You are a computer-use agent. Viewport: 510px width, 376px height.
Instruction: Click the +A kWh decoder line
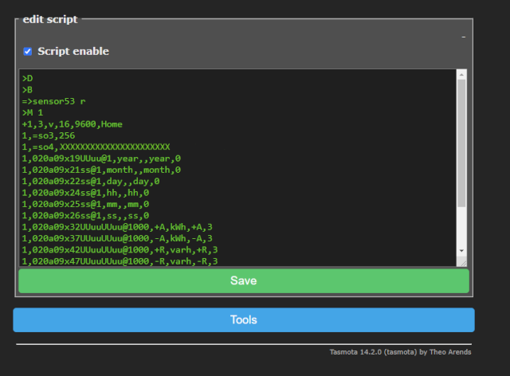pyautogui.click(x=117, y=227)
